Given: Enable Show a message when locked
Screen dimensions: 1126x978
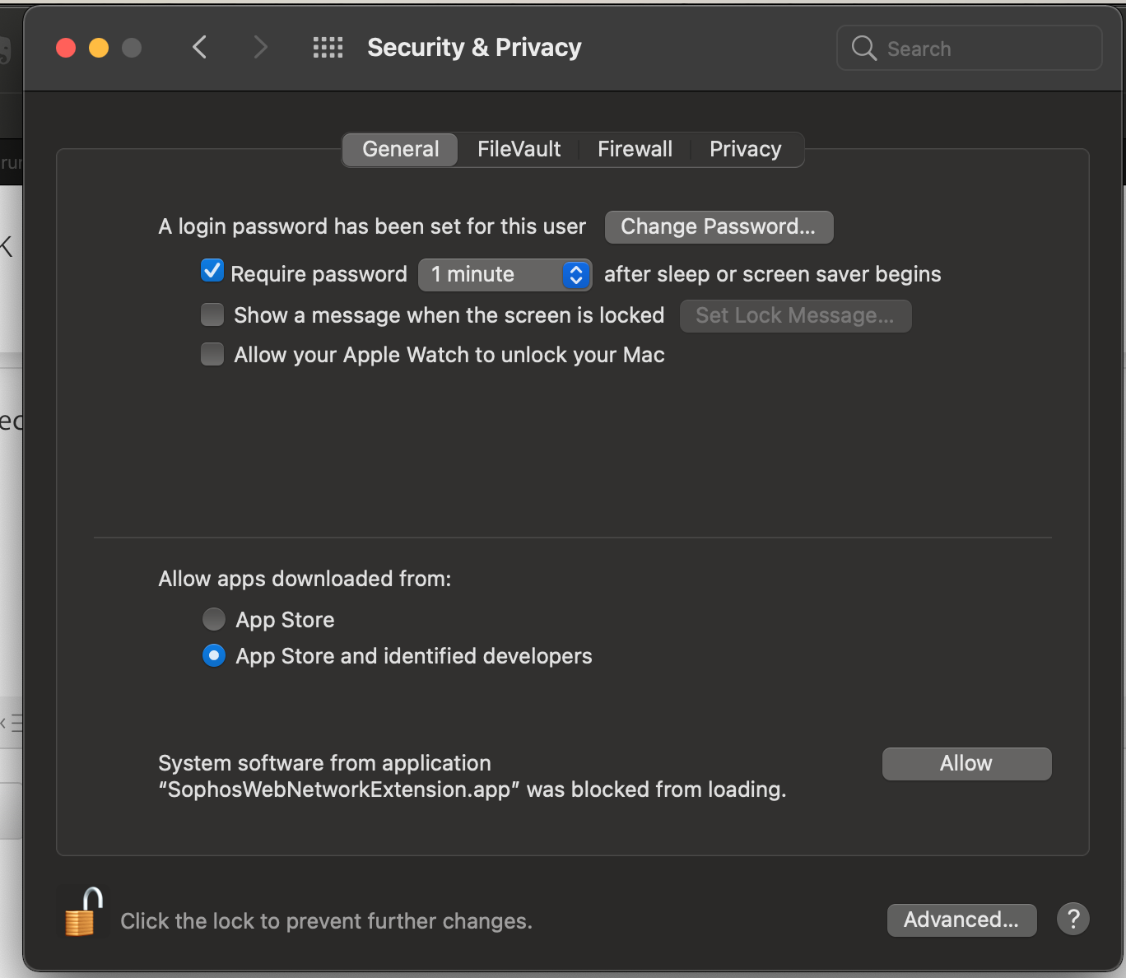Looking at the screenshot, I should pyautogui.click(x=212, y=314).
